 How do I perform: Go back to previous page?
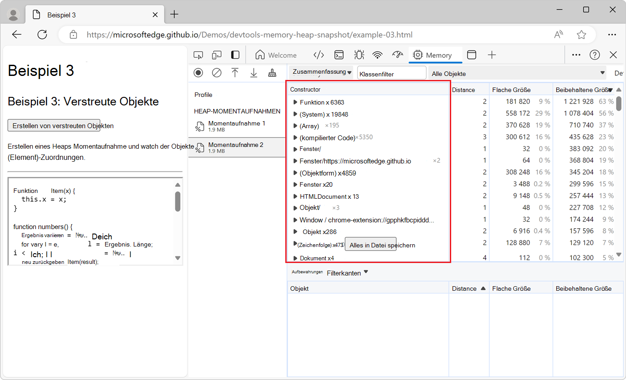17,34
